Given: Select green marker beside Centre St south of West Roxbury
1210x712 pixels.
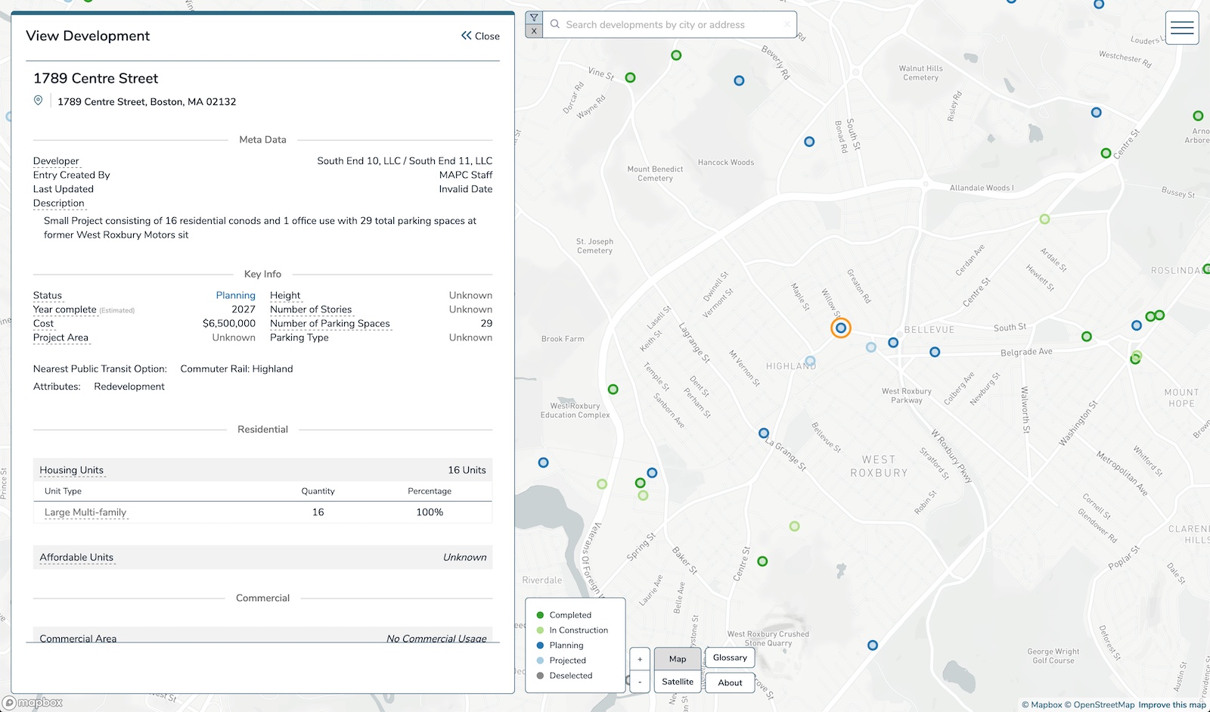Looking at the screenshot, I should click(762, 561).
